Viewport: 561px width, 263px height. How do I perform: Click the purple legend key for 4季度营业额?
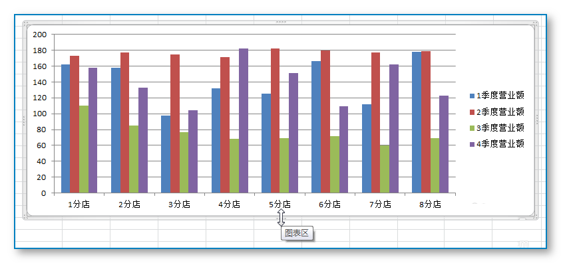(472, 144)
